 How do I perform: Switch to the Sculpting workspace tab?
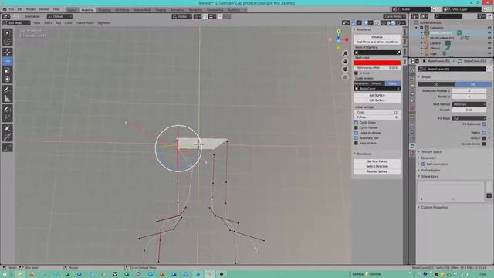tap(104, 10)
